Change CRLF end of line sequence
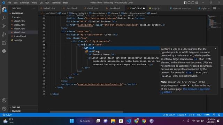This screenshot has height=125, width=223. click(199, 115)
